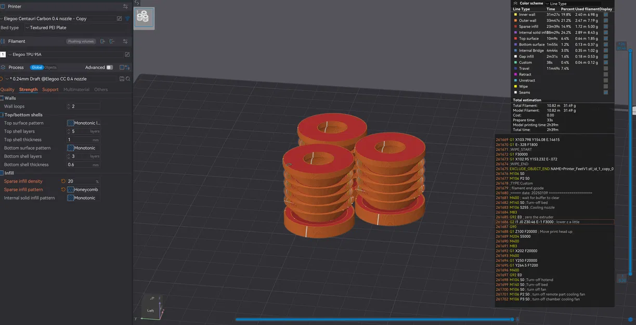Click filament number 1 color box
The height and width of the screenshot is (325, 636).
click(x=3, y=54)
